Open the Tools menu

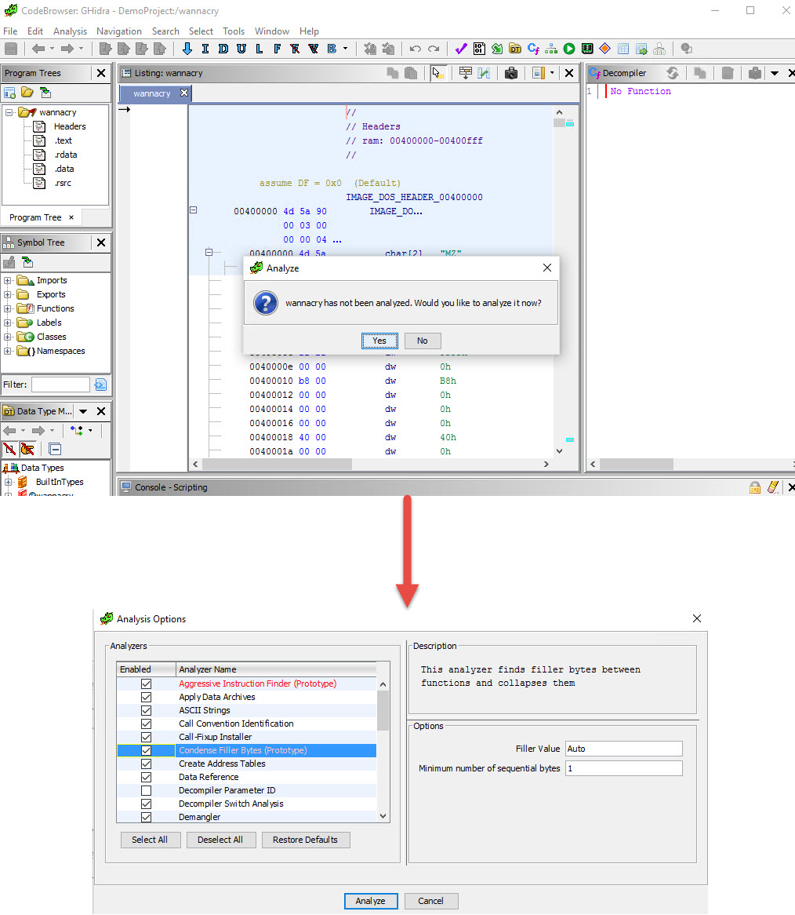tap(234, 31)
